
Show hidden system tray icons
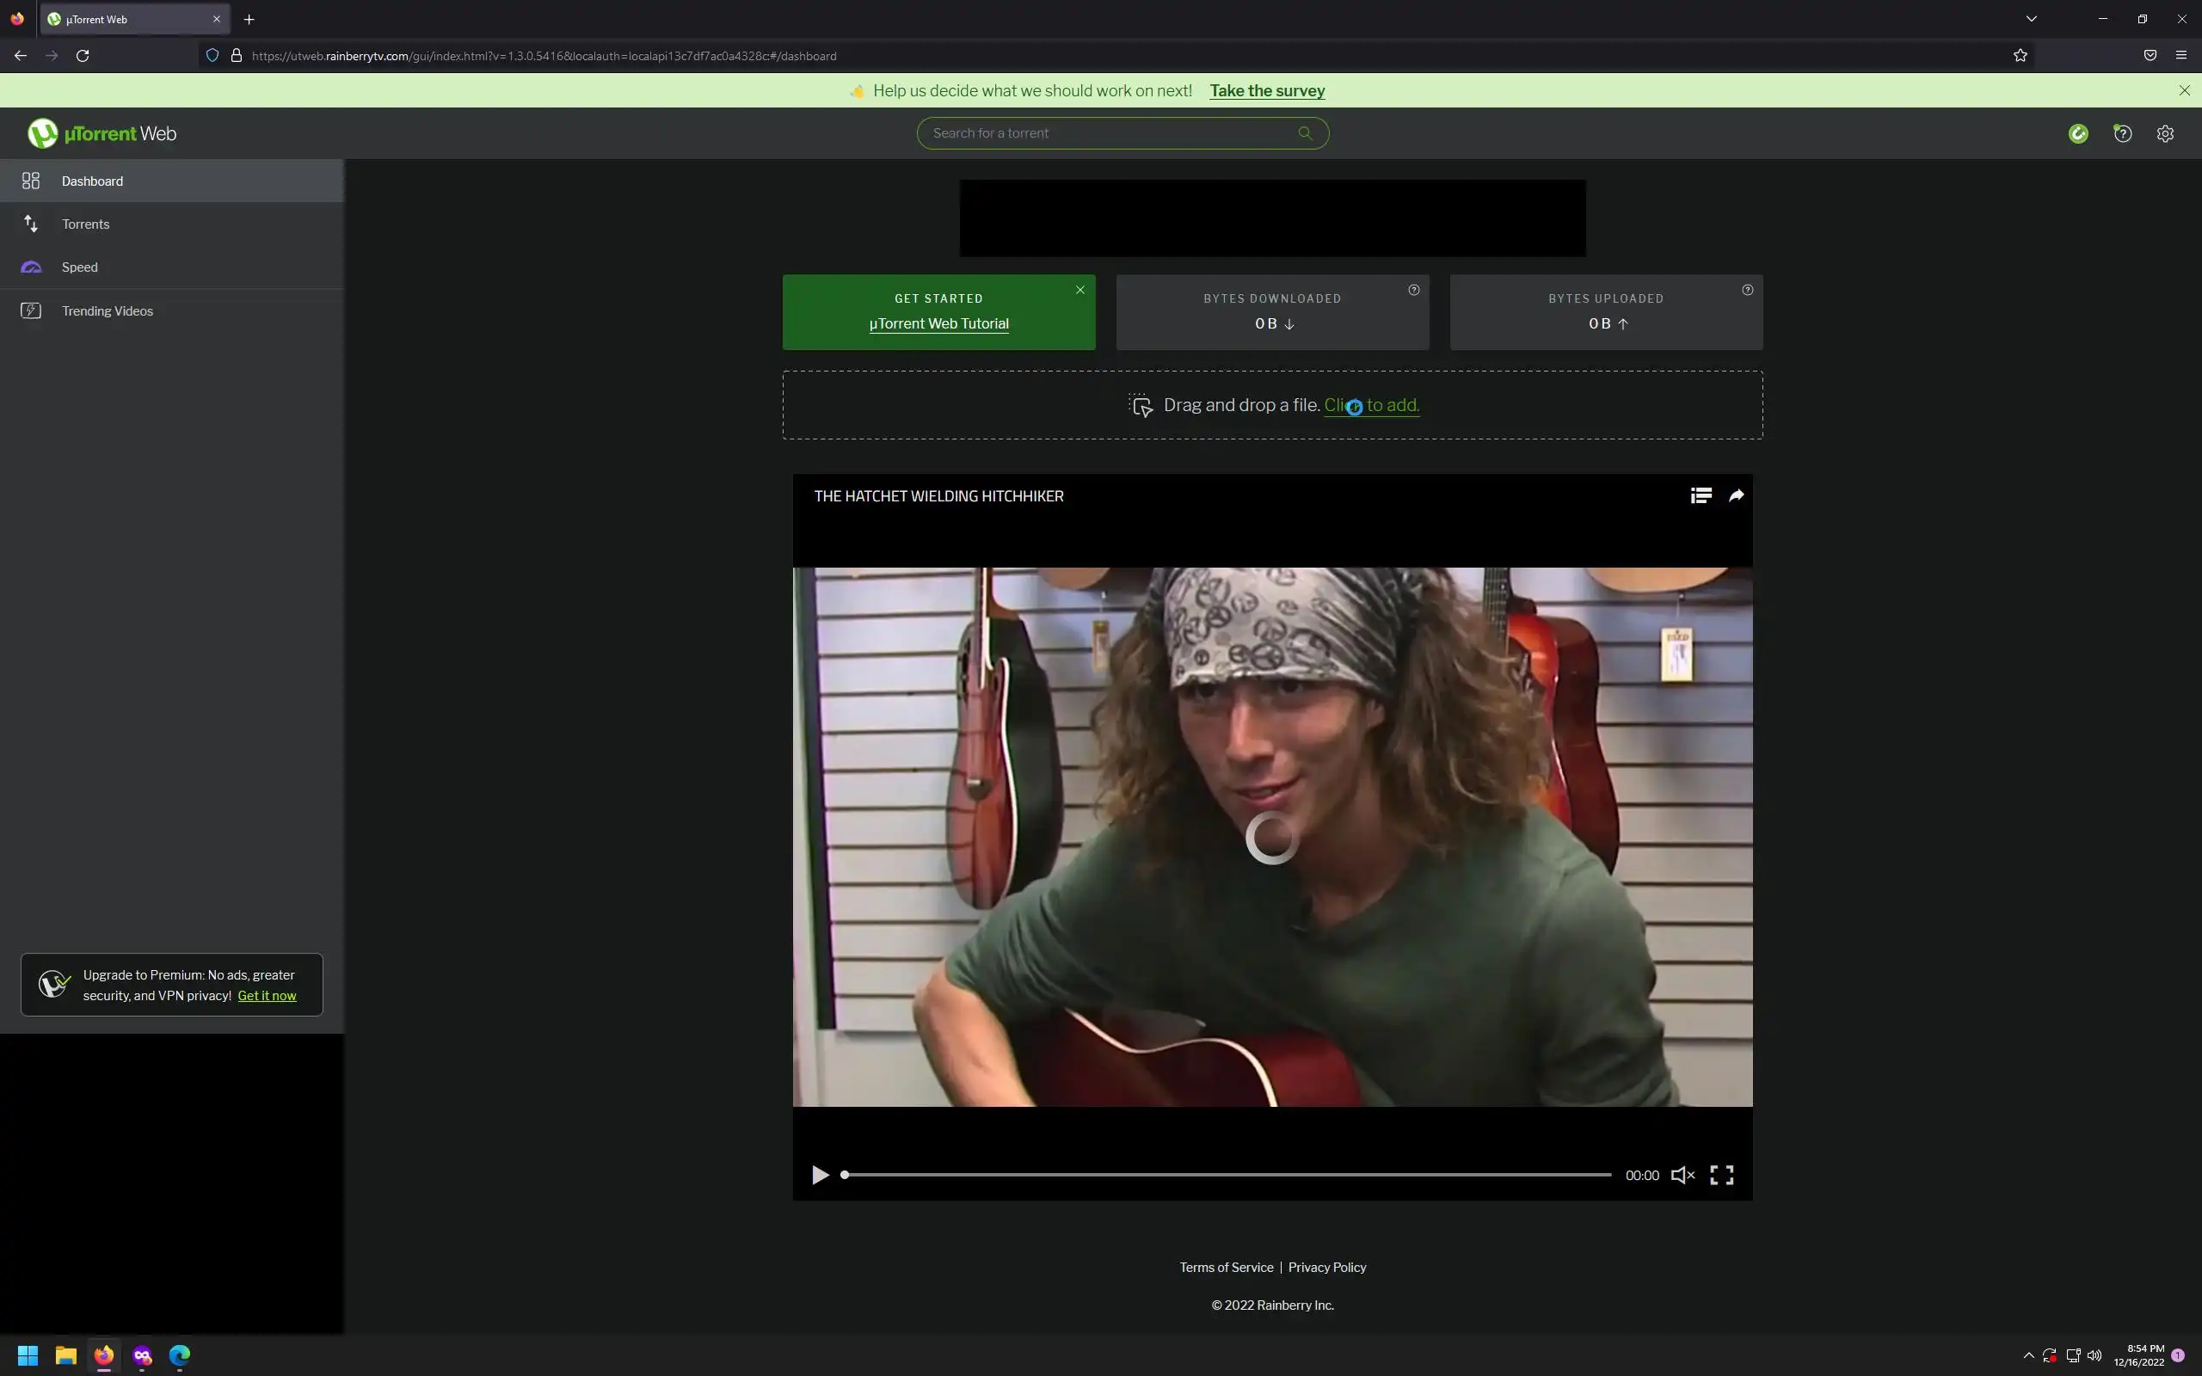[x=2028, y=1355]
